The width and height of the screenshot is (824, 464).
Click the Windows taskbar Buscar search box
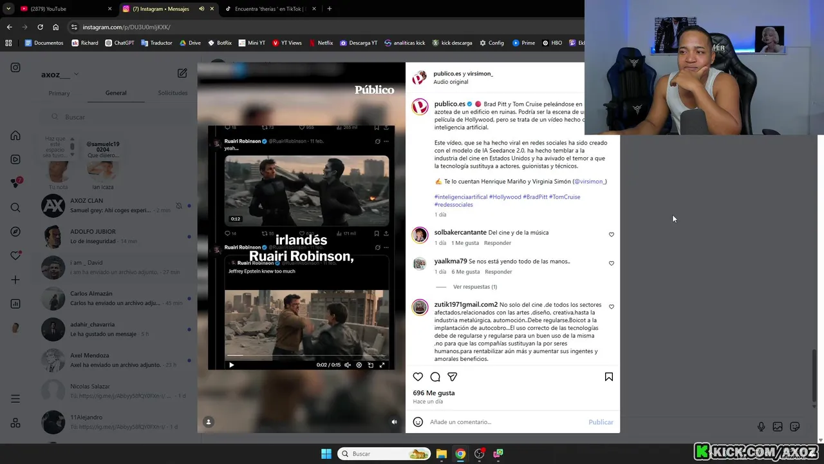click(384, 454)
